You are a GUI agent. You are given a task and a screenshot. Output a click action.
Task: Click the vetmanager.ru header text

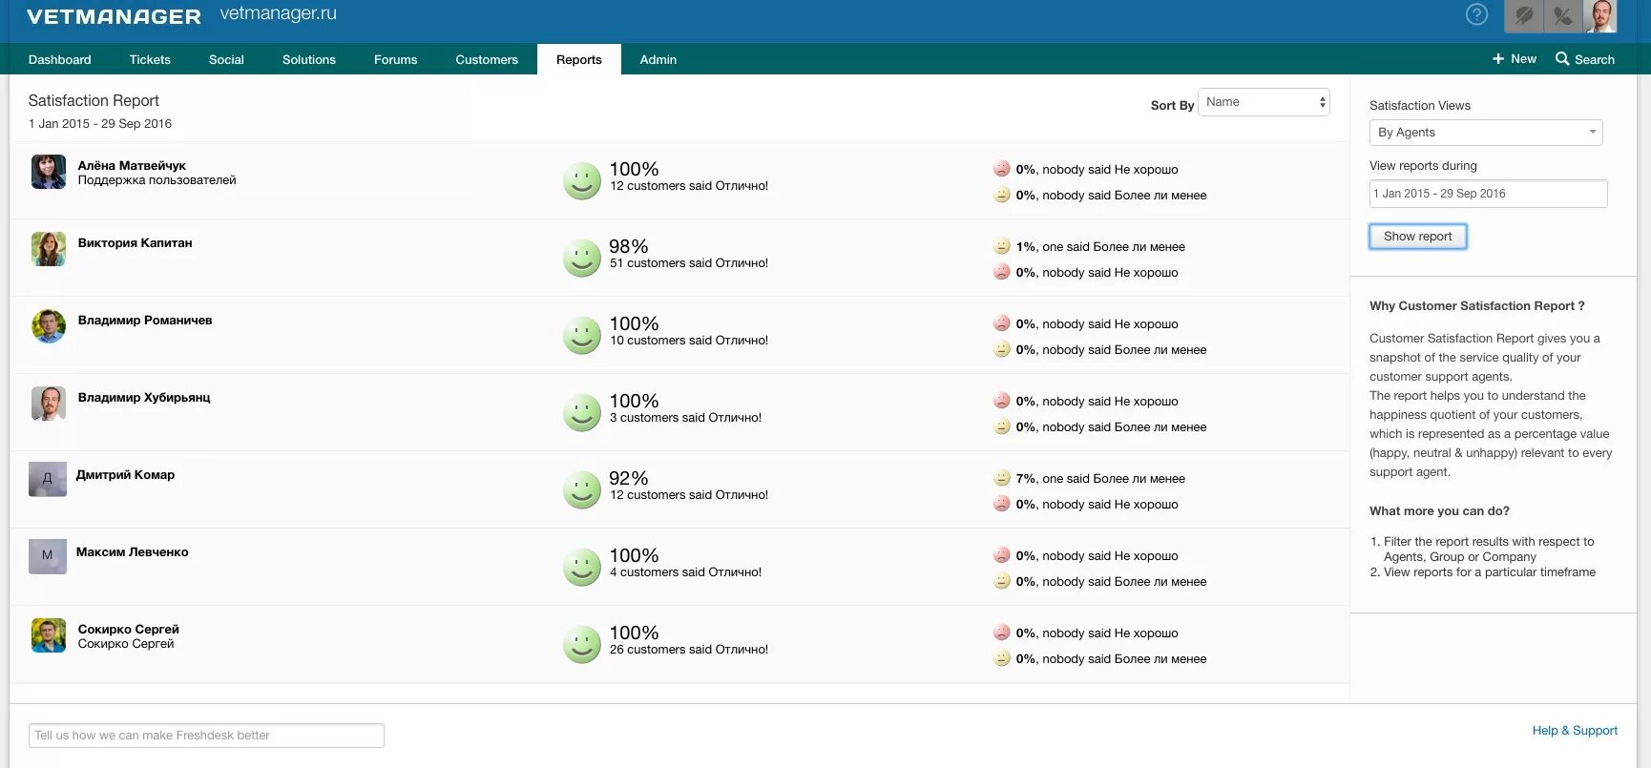(279, 14)
